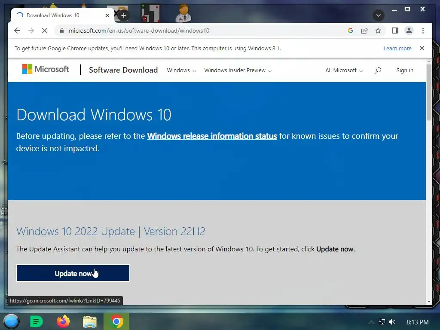The height and width of the screenshot is (330, 440).
Task: Stop loading the page
Action: (x=45, y=31)
